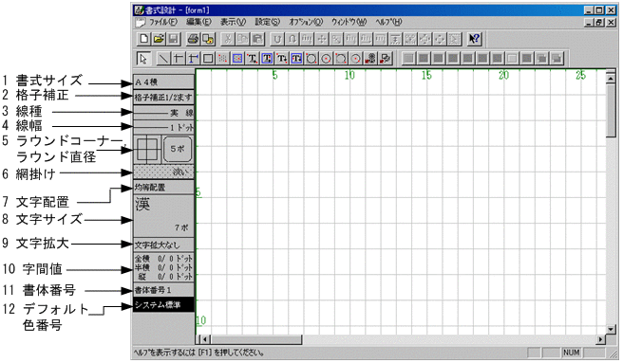Open the 格子補正1/2ます grid correction setting
Image resolution: width=623 pixels, height=363 pixels.
point(163,98)
